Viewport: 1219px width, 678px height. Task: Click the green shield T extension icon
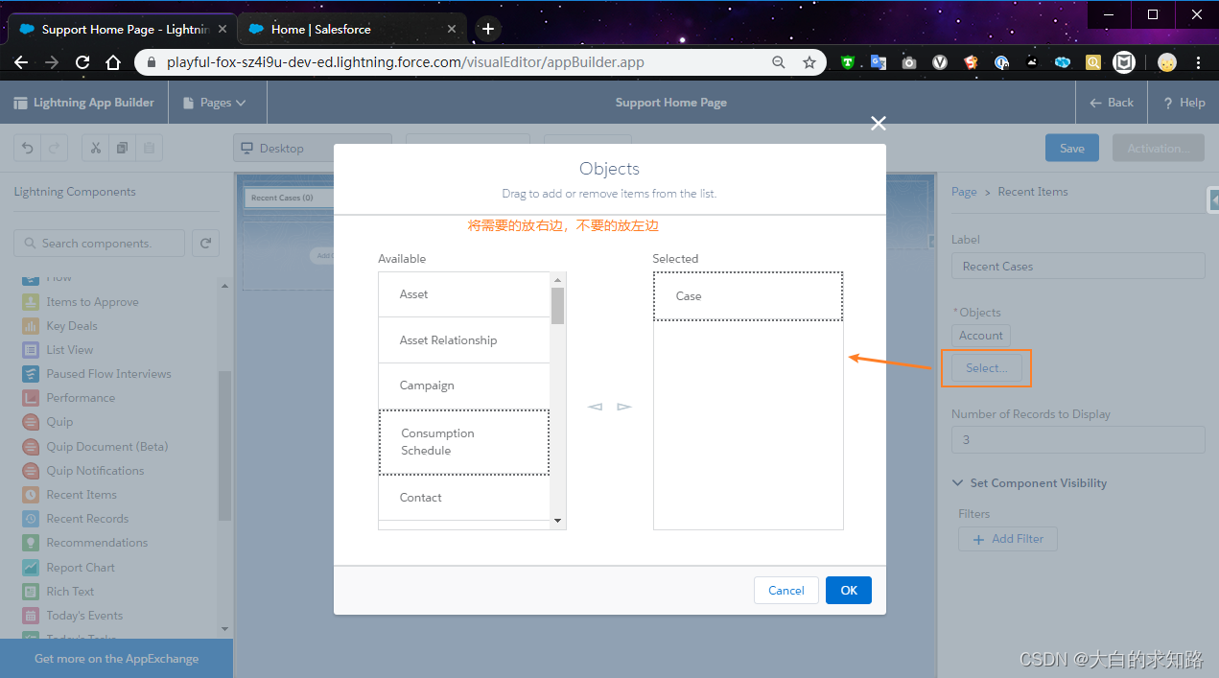click(x=848, y=62)
